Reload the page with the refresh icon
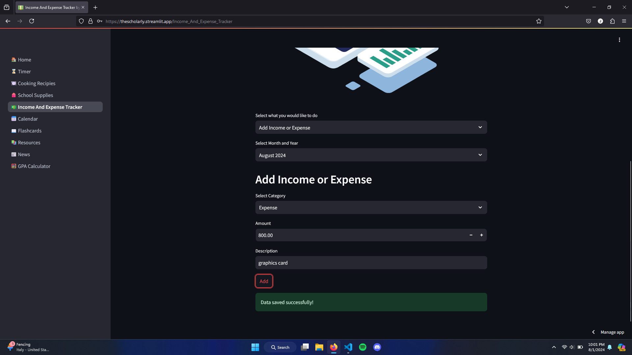 coord(32,21)
